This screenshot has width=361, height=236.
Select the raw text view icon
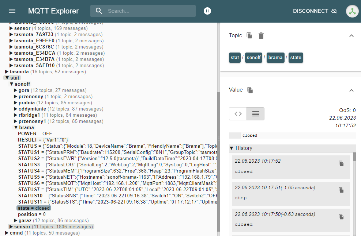pyautogui.click(x=255, y=114)
